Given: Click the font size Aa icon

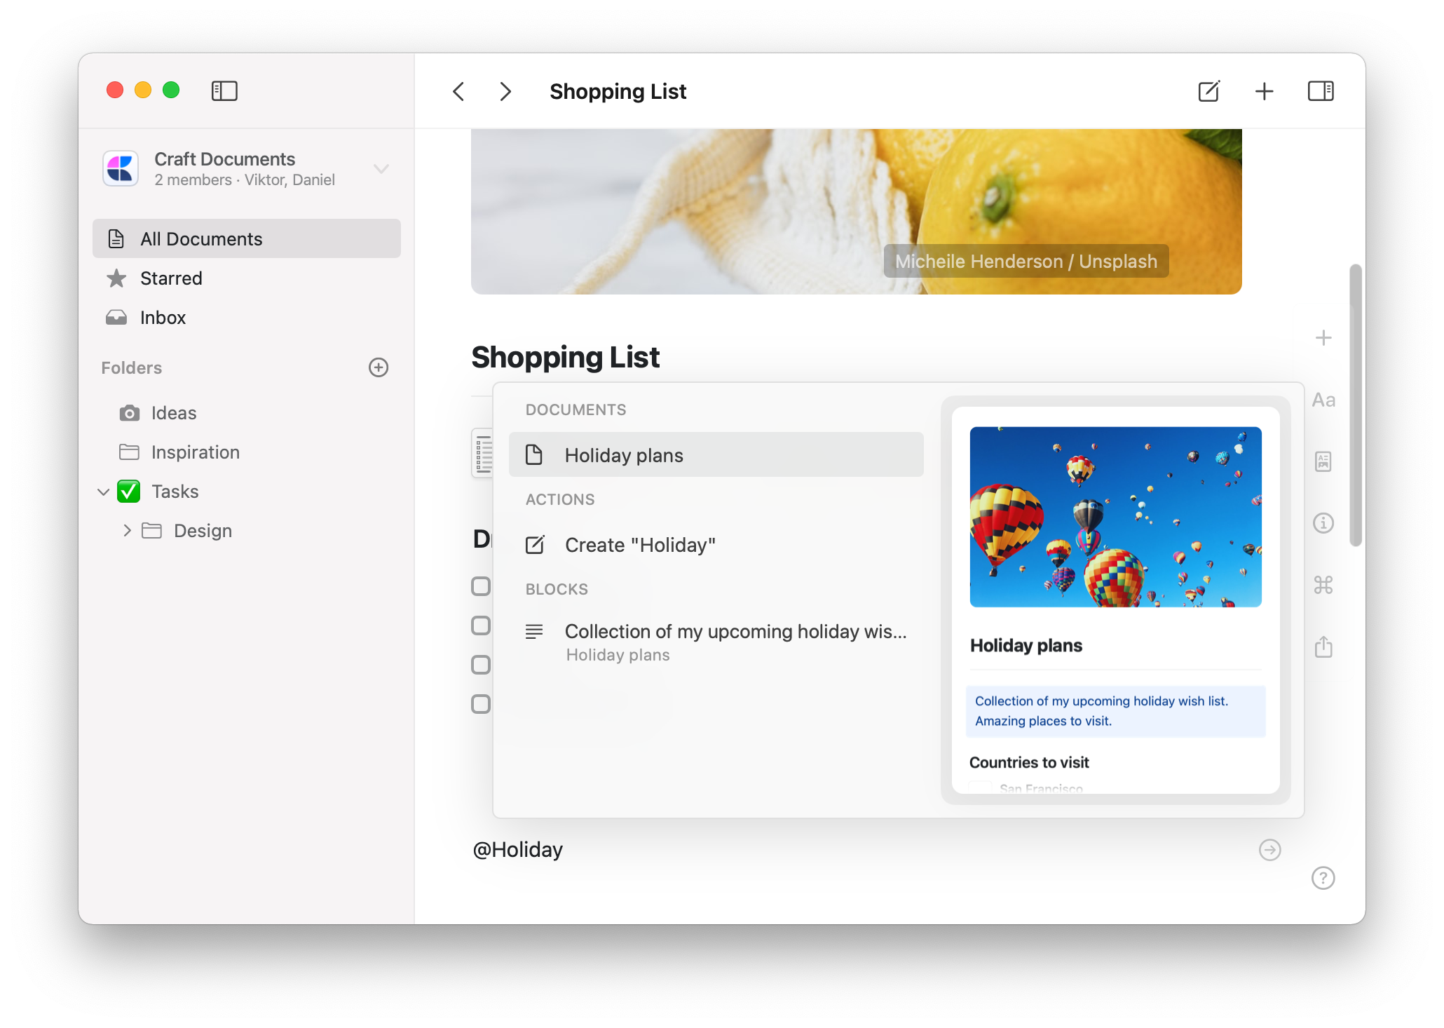Looking at the screenshot, I should pyautogui.click(x=1325, y=400).
